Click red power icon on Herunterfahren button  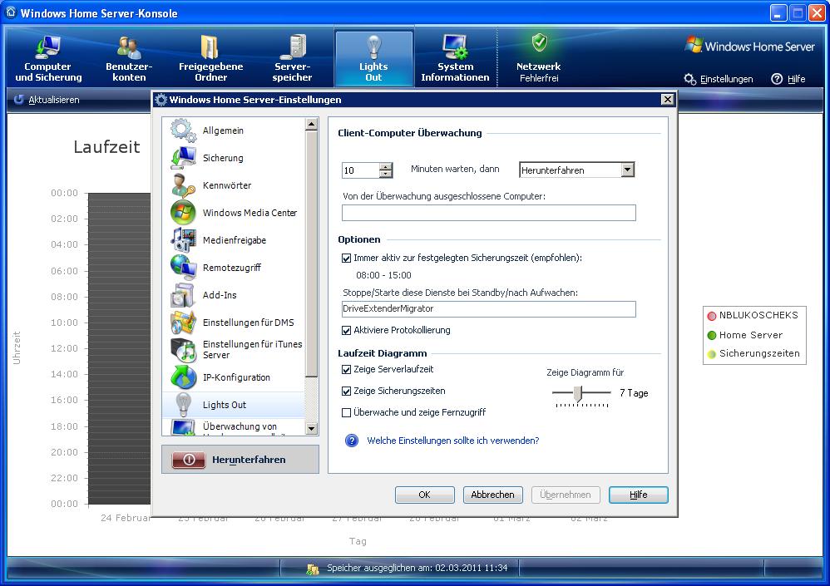(x=189, y=460)
